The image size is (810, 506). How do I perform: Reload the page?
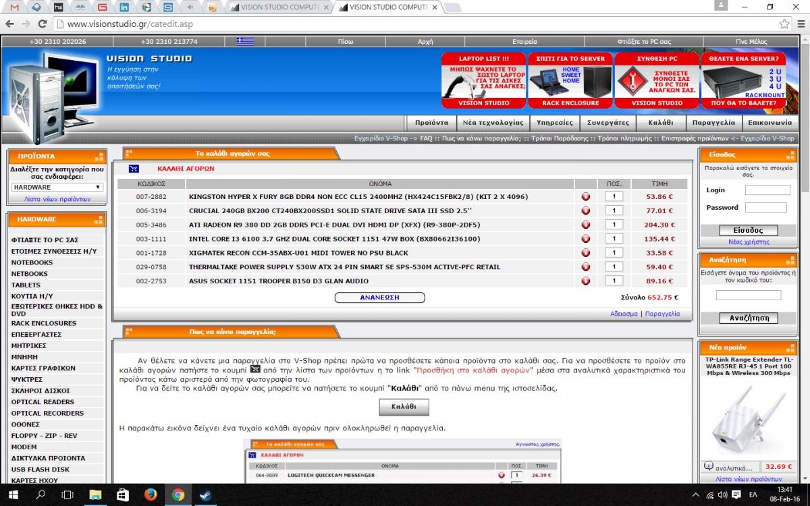pos(42,24)
